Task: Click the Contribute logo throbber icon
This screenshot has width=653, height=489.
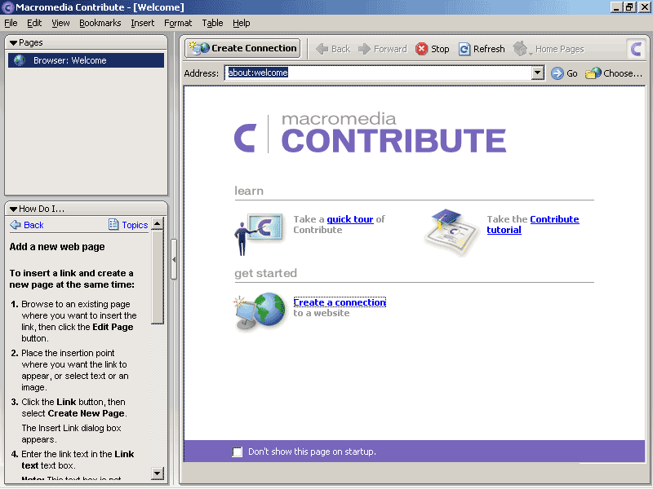Action: (x=636, y=49)
